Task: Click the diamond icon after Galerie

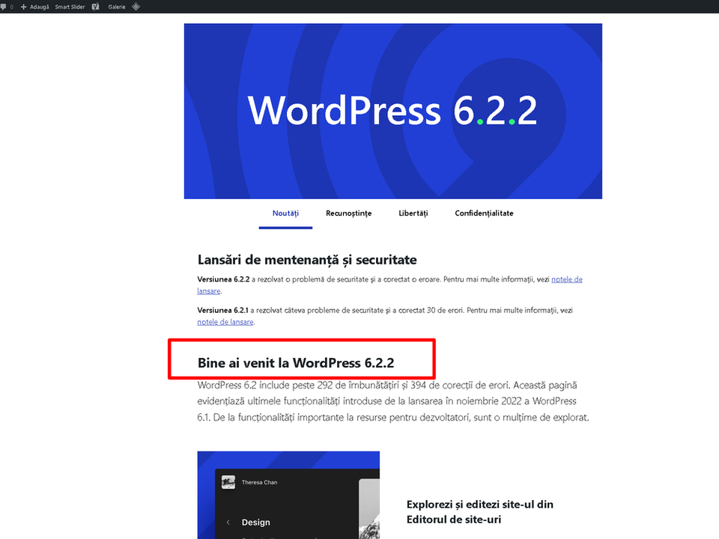Action: pos(136,7)
